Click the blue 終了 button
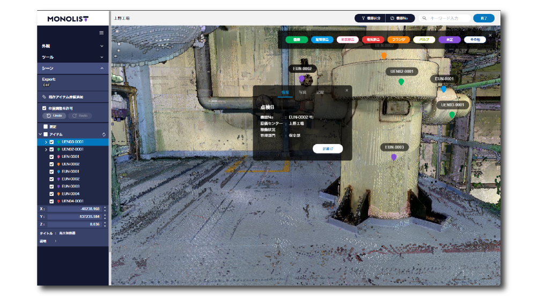Viewport: 538px width, 296px height. tap(484, 18)
